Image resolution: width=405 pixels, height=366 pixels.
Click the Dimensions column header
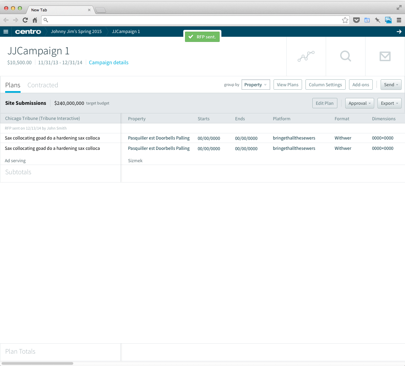click(384, 119)
